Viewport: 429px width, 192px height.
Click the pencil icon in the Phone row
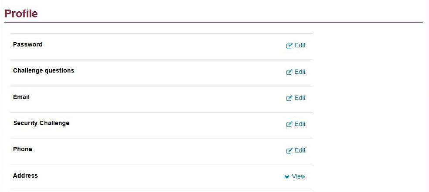pyautogui.click(x=289, y=151)
